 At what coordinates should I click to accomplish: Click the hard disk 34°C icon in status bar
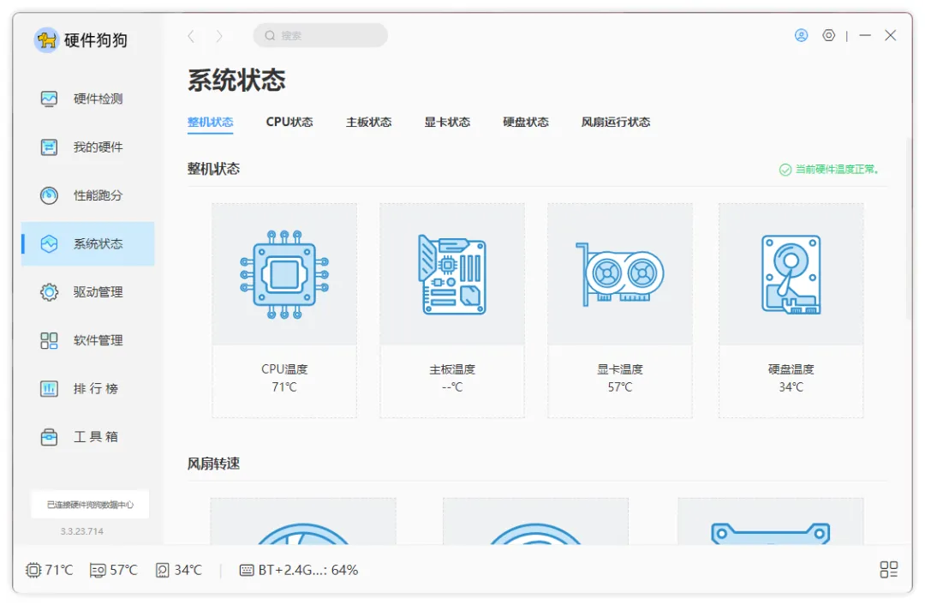164,569
